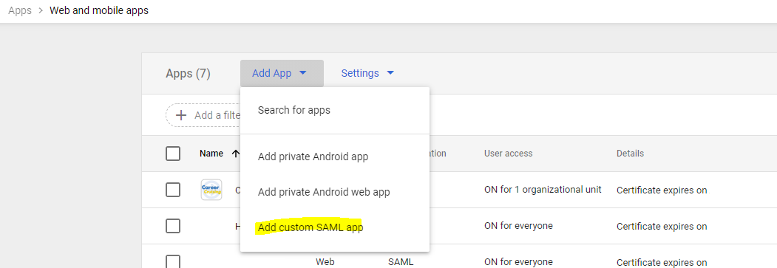Go to Apps breadcrumb link
This screenshot has width=777, height=268.
coord(20,10)
